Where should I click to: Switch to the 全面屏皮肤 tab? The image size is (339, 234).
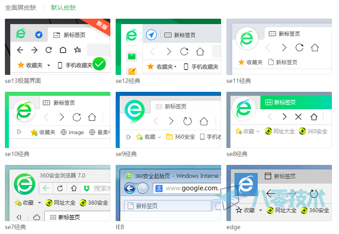pos(21,8)
